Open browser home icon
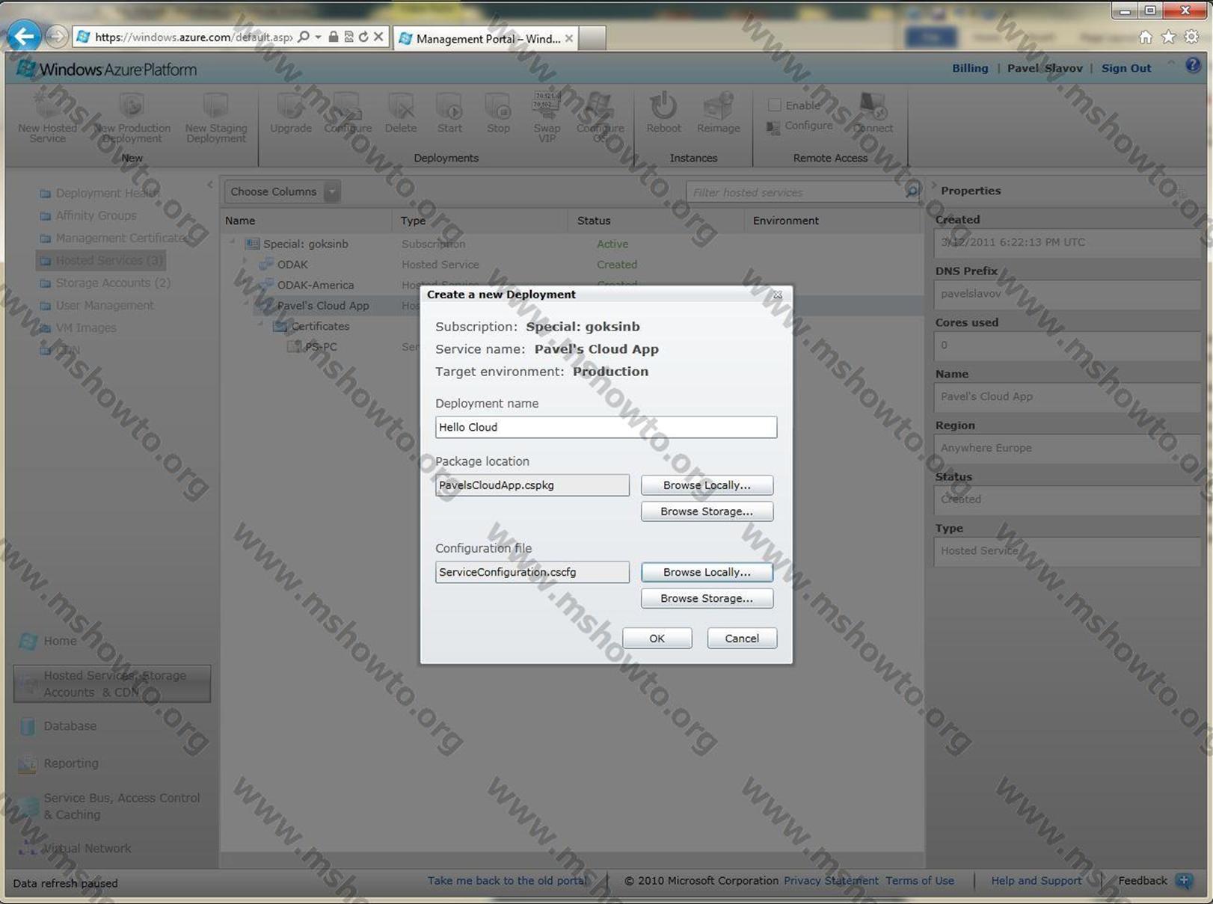Image resolution: width=1213 pixels, height=904 pixels. pyautogui.click(x=1146, y=37)
